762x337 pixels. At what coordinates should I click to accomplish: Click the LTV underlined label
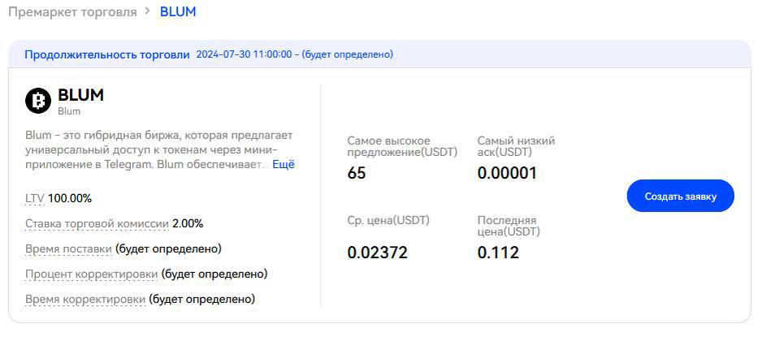pos(35,198)
